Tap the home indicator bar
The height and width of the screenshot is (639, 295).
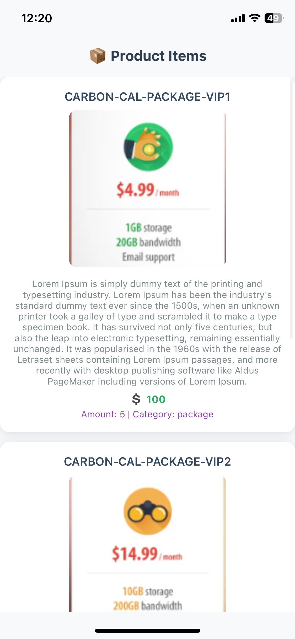coord(147,631)
